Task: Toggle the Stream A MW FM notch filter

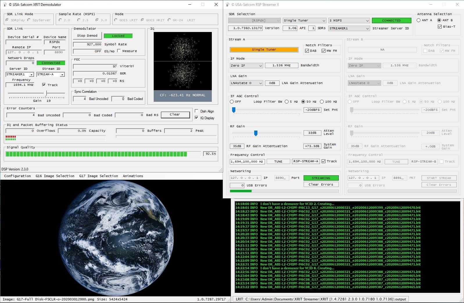Action: [323, 51]
